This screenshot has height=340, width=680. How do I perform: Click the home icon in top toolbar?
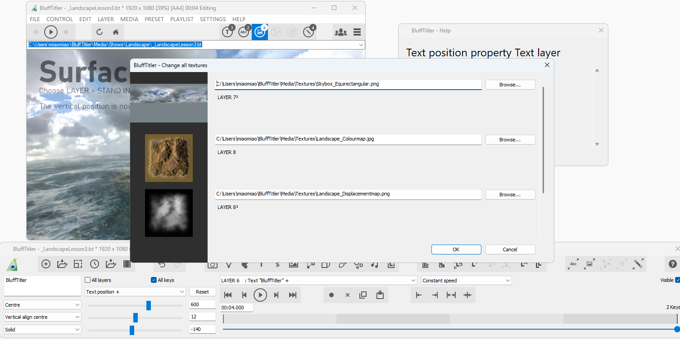pos(116,32)
